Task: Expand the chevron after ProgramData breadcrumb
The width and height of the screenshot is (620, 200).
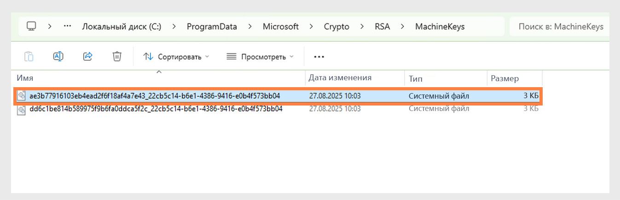Action: pyautogui.click(x=250, y=27)
